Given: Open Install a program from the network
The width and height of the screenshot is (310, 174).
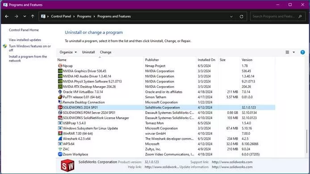Looking at the screenshot, I should [28, 58].
